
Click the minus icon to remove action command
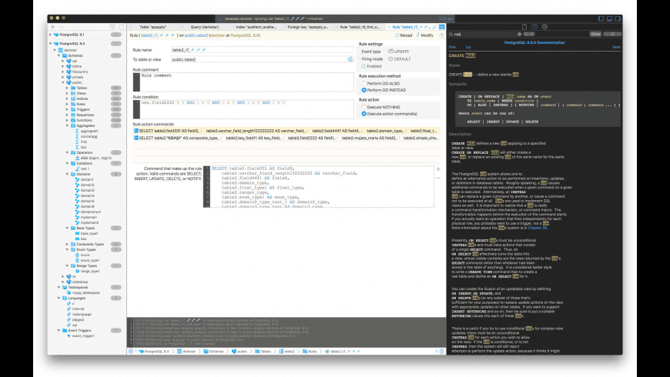point(438,178)
